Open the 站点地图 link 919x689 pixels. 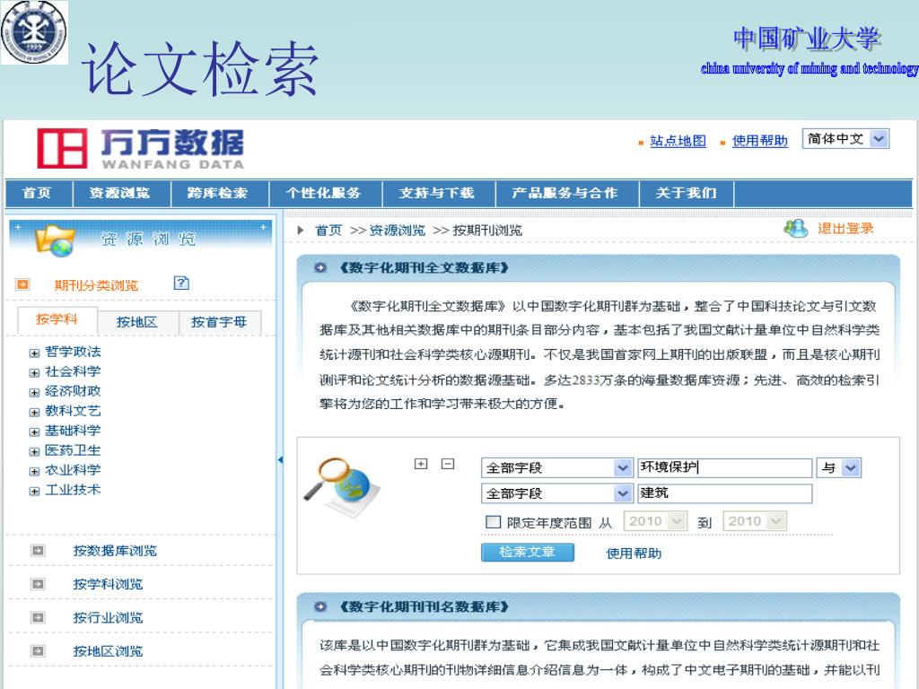click(678, 141)
